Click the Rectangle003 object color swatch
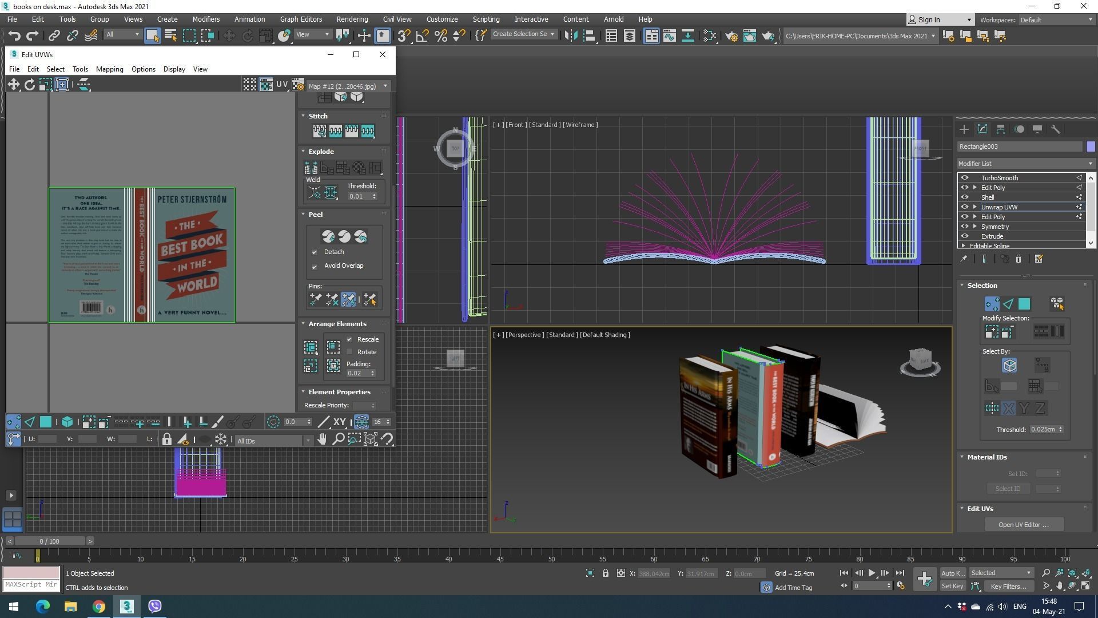The width and height of the screenshot is (1098, 618). [x=1090, y=146]
